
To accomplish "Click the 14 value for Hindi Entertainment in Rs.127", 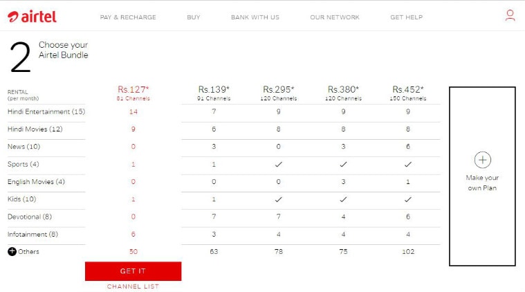I will [133, 112].
